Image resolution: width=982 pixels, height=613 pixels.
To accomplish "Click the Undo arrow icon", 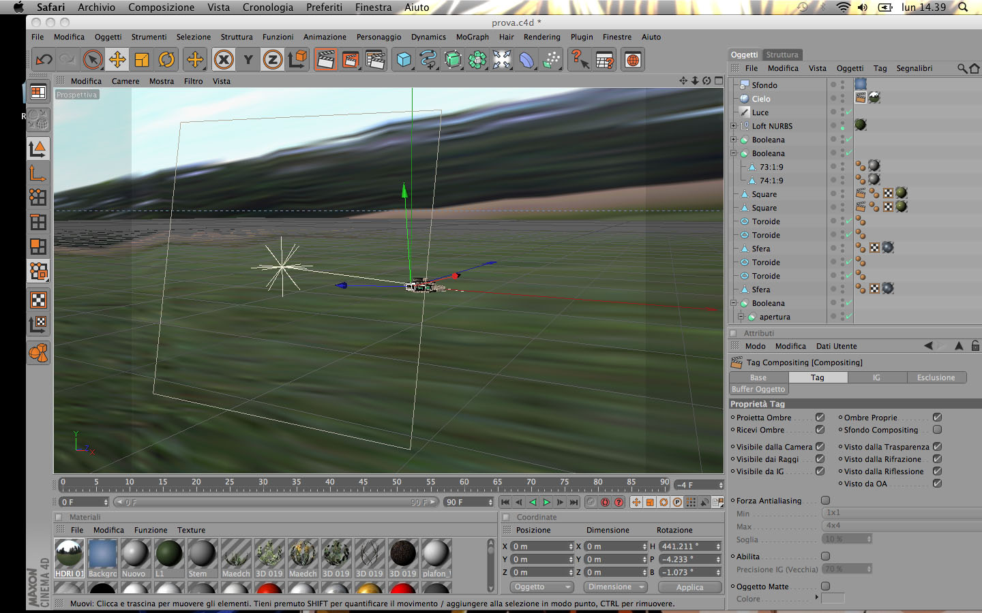I will 44,60.
